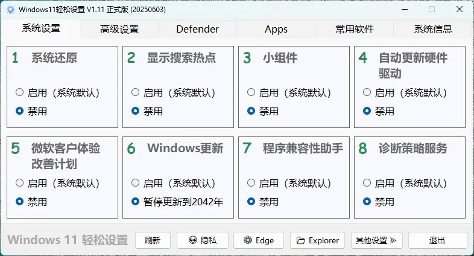Click the alien icon on the 隐私 button
Image resolution: width=474 pixels, height=256 pixels.
(x=192, y=240)
